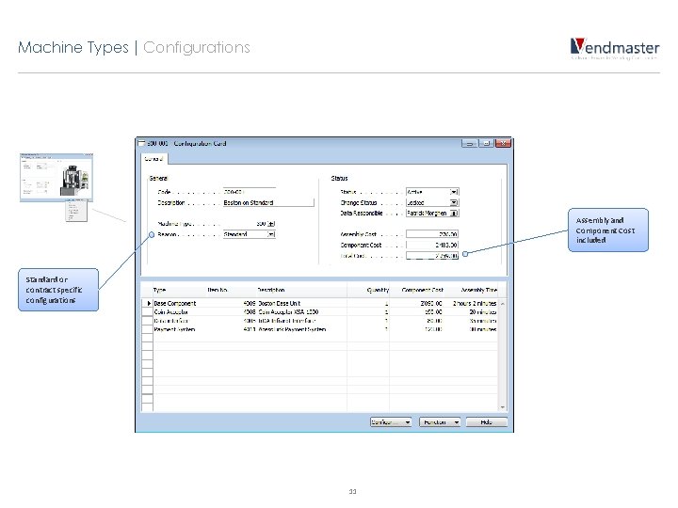Open the Configuration menu button at the bottom

(x=391, y=422)
